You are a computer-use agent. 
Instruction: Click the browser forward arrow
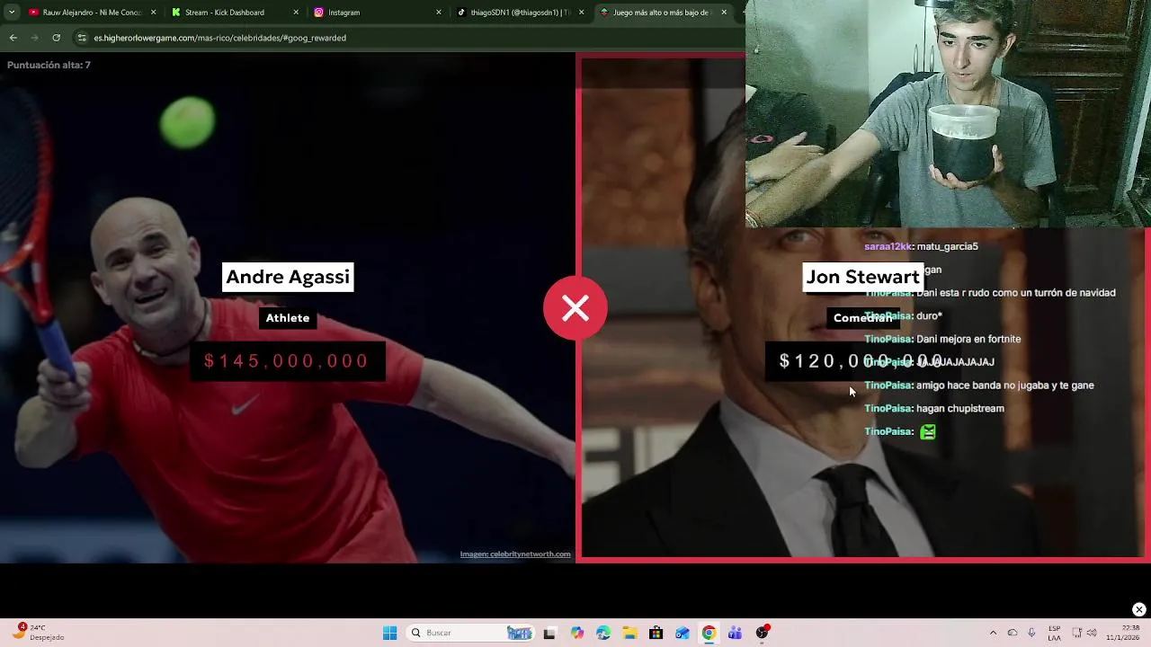(x=34, y=38)
